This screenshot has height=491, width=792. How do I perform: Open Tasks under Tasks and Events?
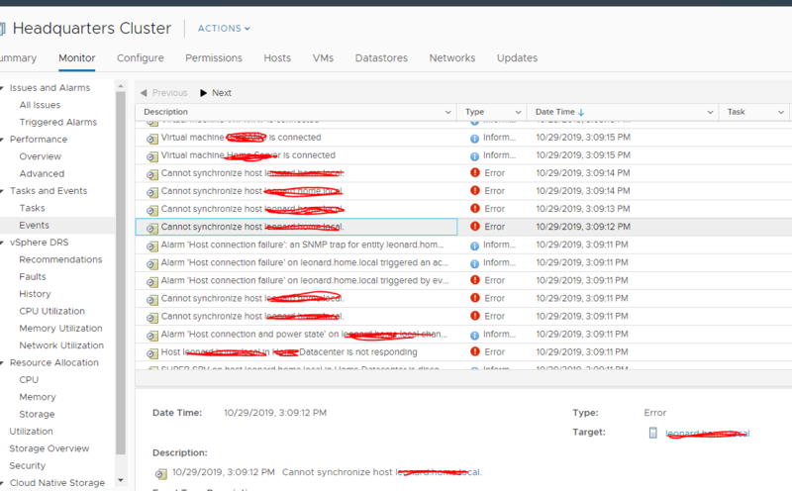[x=33, y=208]
